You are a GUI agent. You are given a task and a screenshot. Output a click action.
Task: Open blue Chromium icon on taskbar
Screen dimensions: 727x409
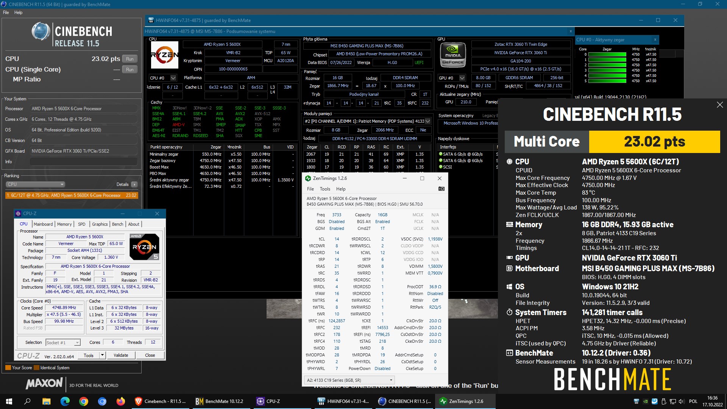click(102, 401)
